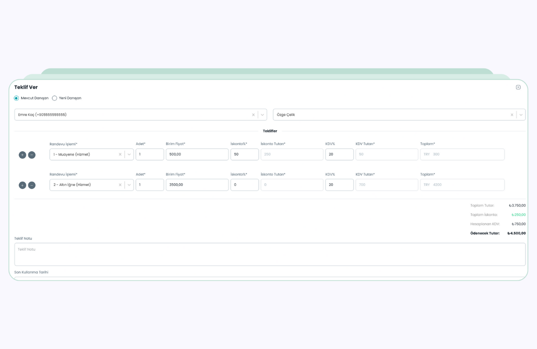Expand the Özge Çelik dropdown list
Viewport: 537px width, 349px height.
(521, 115)
